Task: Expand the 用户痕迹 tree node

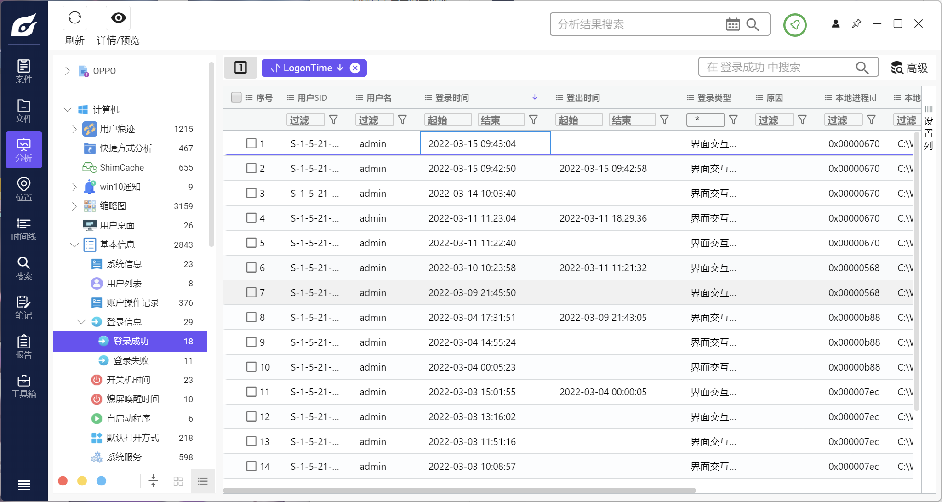Action: pyautogui.click(x=74, y=129)
